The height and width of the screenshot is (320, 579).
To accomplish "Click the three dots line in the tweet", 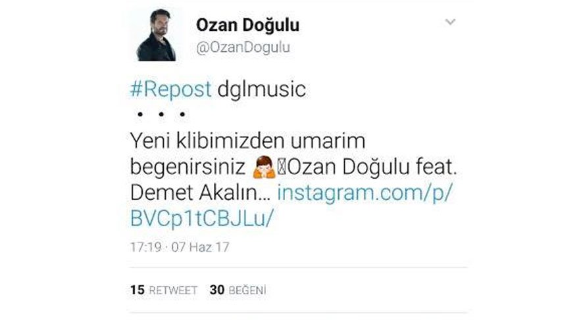I will tap(161, 114).
